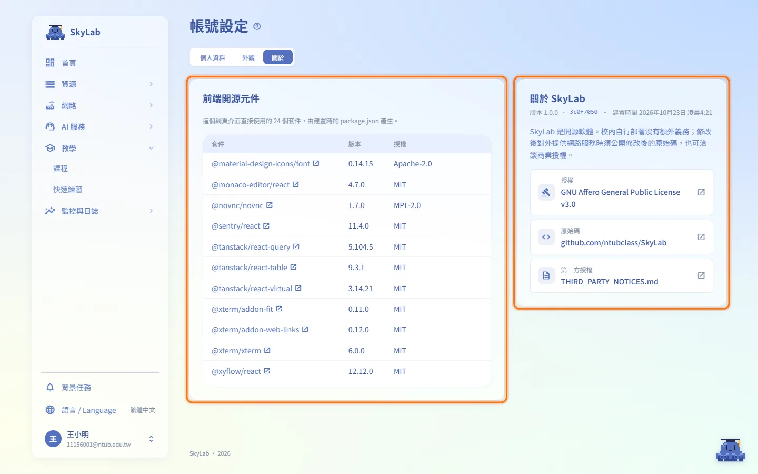This screenshot has height=474, width=758.
Task: Click the document icon on 第三方授權 card
Action: point(546,275)
